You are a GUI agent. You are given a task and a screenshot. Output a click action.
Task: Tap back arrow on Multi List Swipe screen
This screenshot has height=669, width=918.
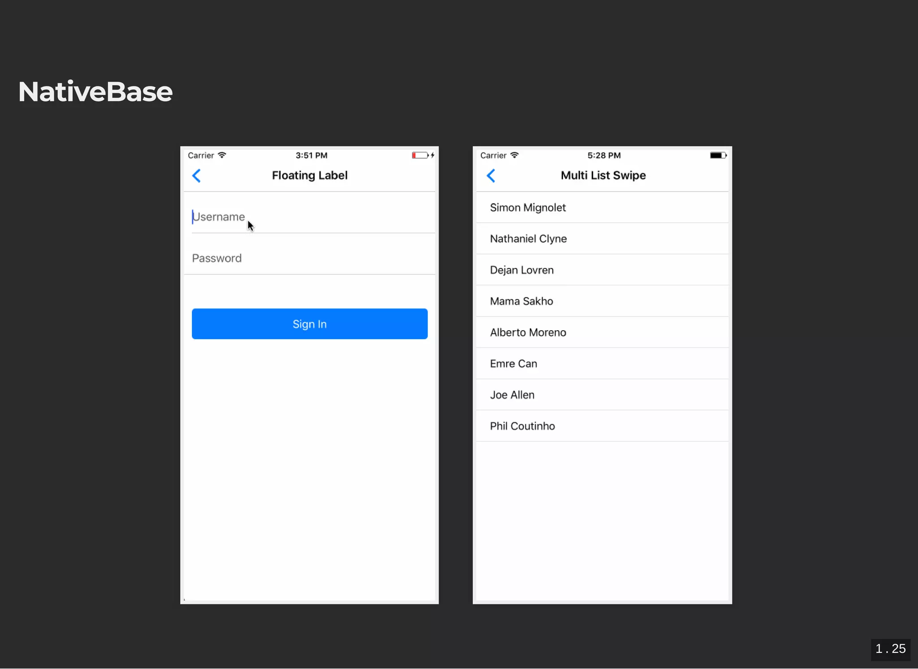coord(491,176)
